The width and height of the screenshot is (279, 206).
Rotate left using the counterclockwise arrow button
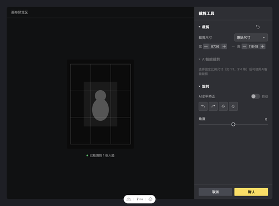tap(203, 106)
